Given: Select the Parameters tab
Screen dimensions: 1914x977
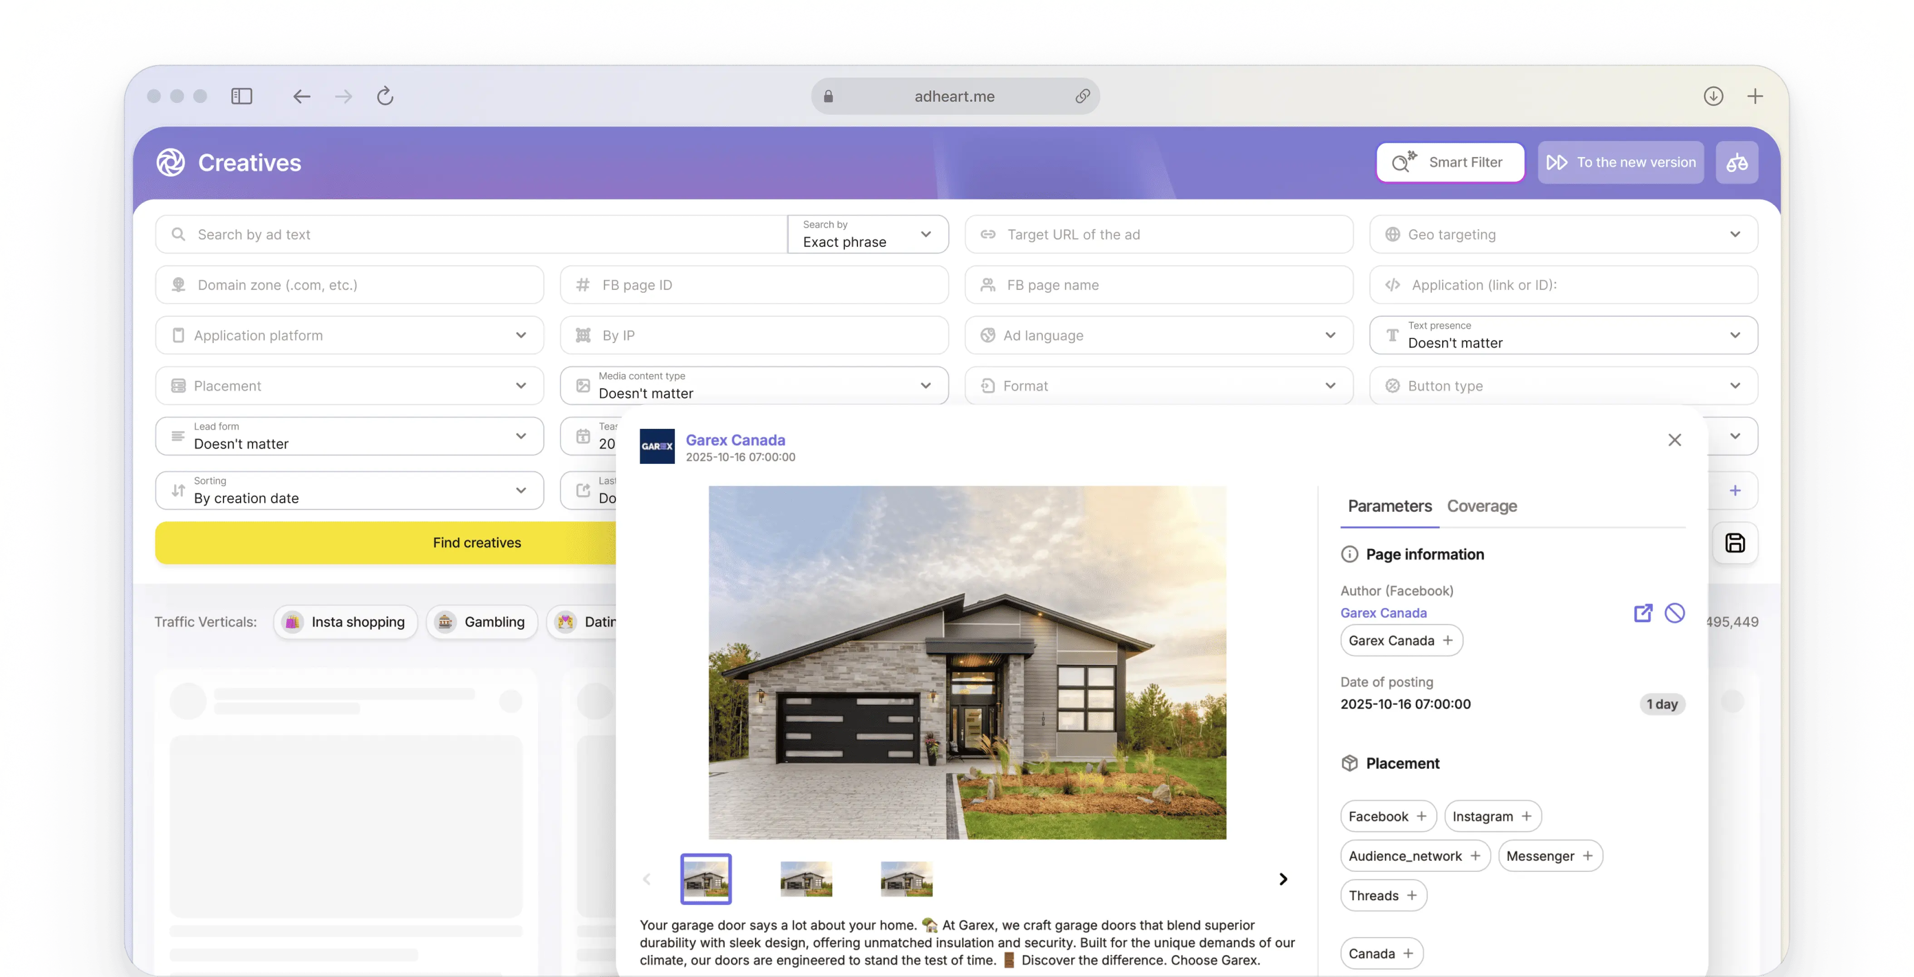Looking at the screenshot, I should 1389,506.
